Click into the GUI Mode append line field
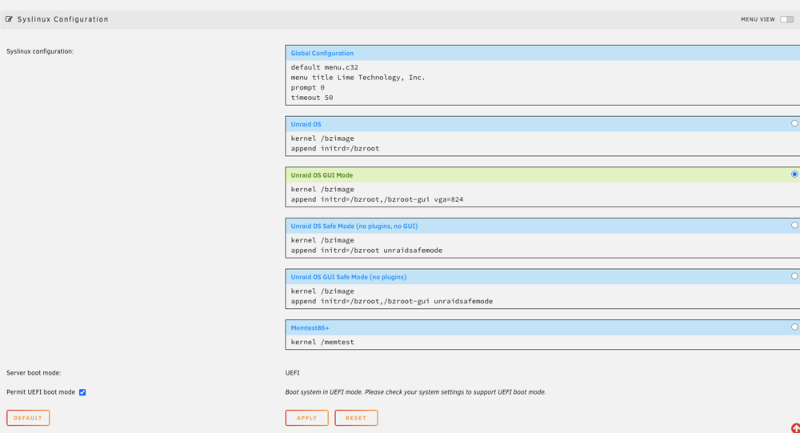The image size is (800, 433). point(377,199)
